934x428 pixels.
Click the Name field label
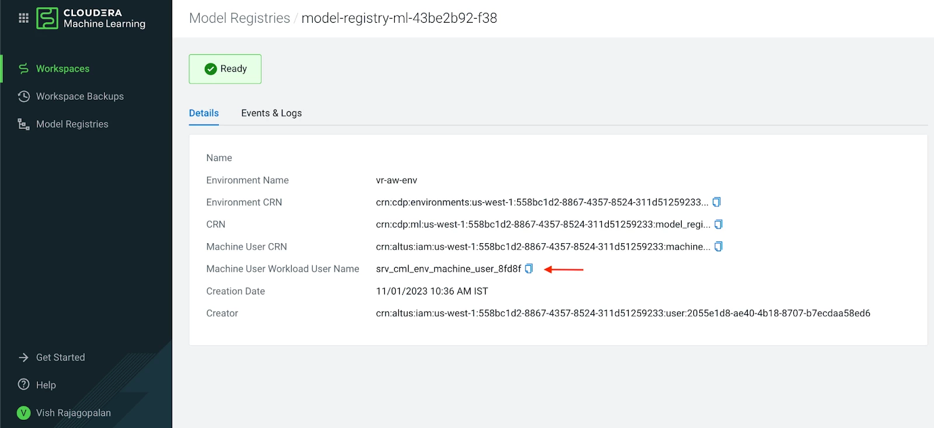point(219,158)
